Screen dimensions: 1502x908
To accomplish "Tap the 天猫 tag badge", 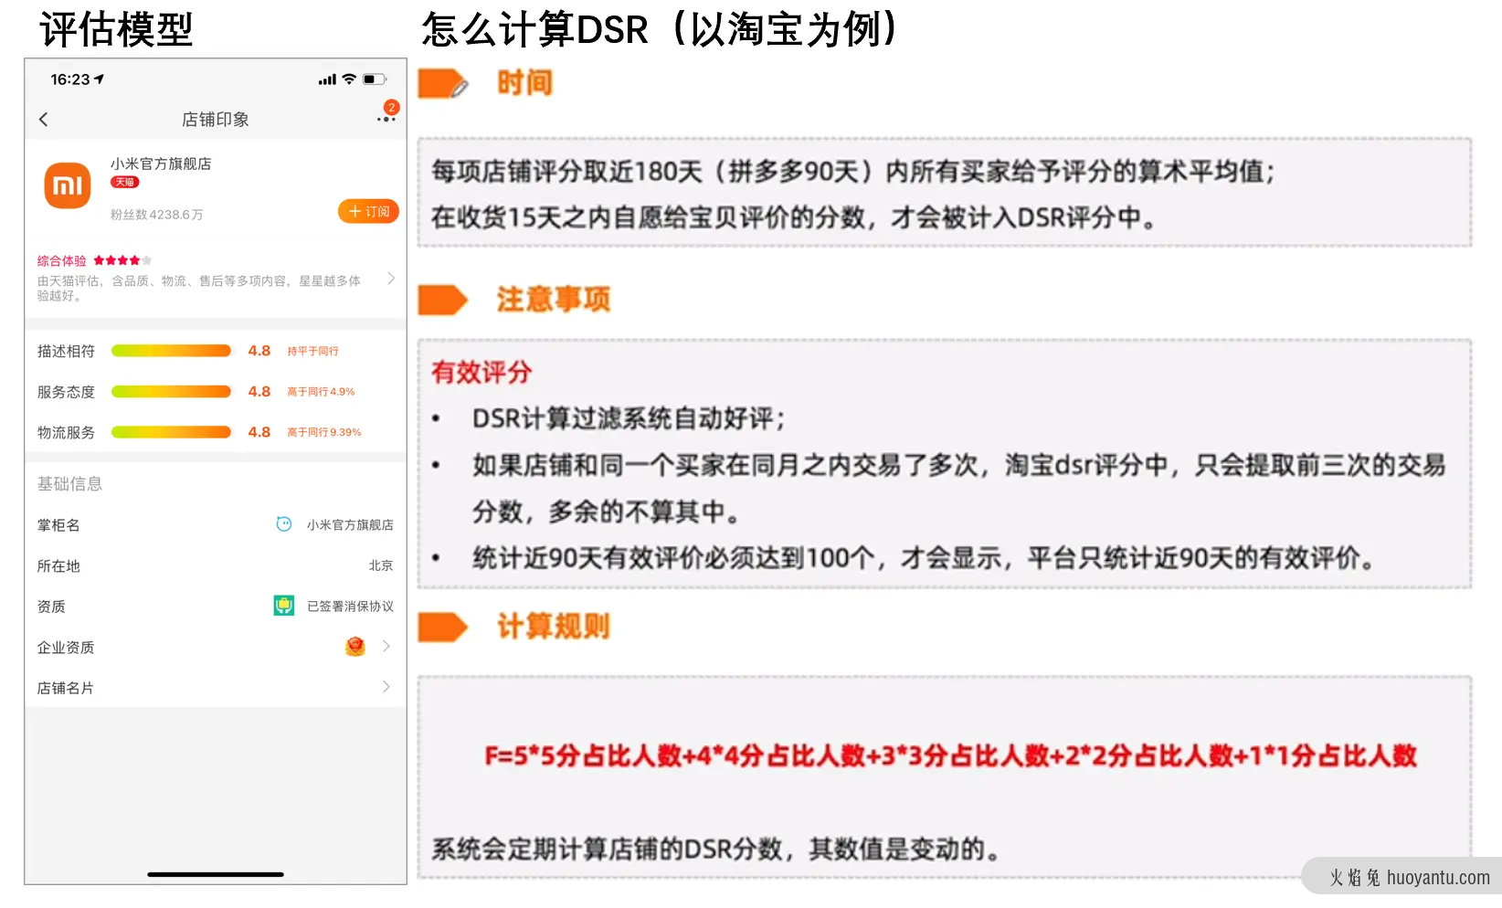I will 124,182.
